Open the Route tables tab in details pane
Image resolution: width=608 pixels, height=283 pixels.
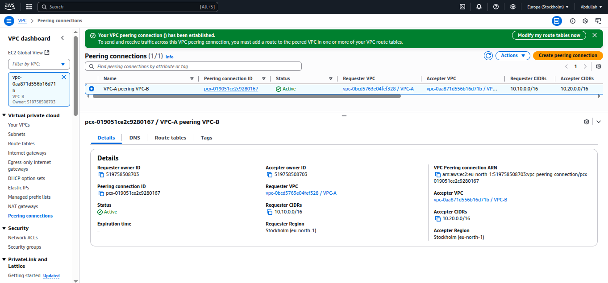pyautogui.click(x=171, y=138)
